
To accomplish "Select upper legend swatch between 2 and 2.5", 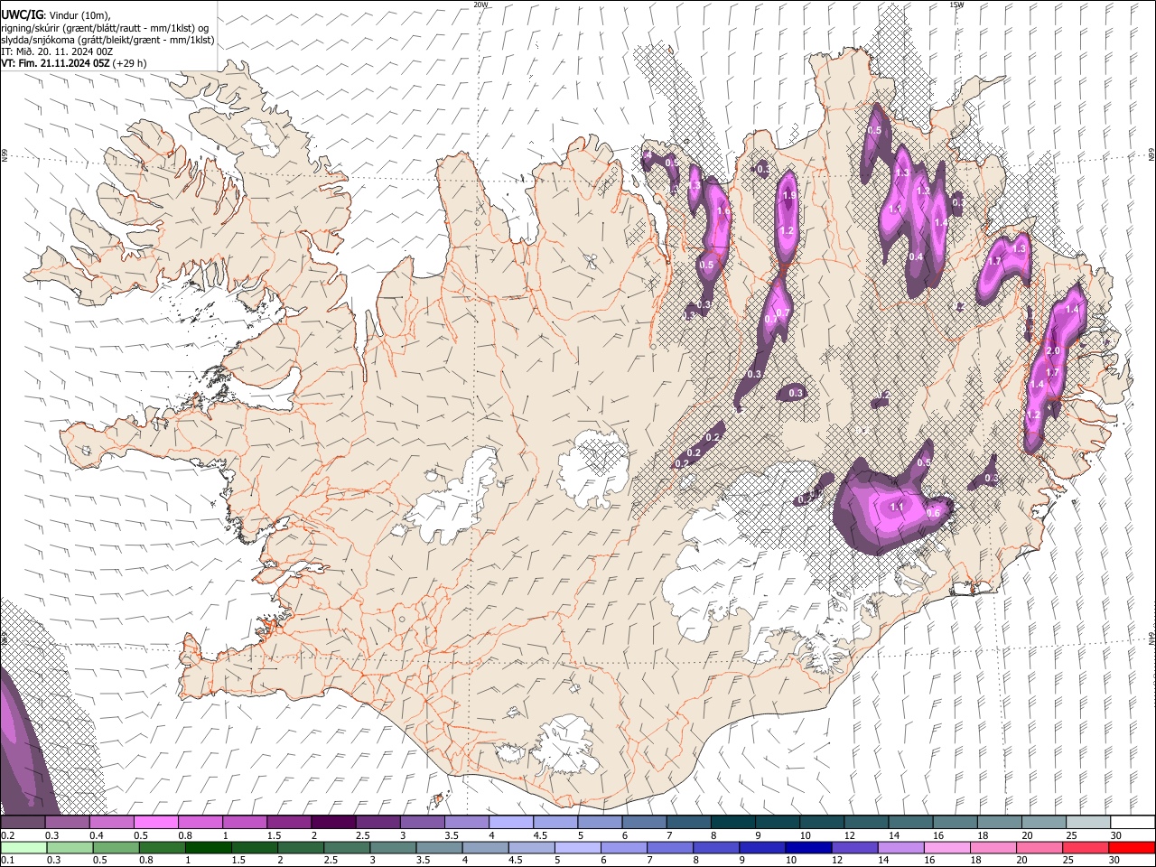I will [x=333, y=823].
